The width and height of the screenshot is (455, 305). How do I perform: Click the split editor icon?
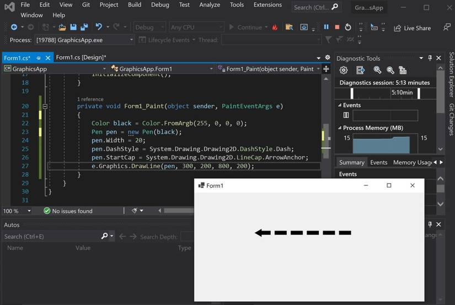coord(326,69)
